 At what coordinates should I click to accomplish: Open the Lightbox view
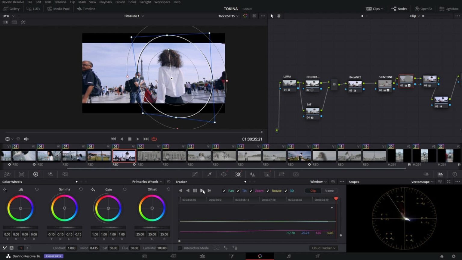click(x=449, y=8)
